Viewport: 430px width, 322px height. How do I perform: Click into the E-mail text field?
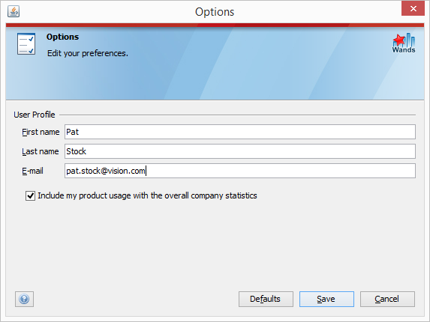[240, 171]
